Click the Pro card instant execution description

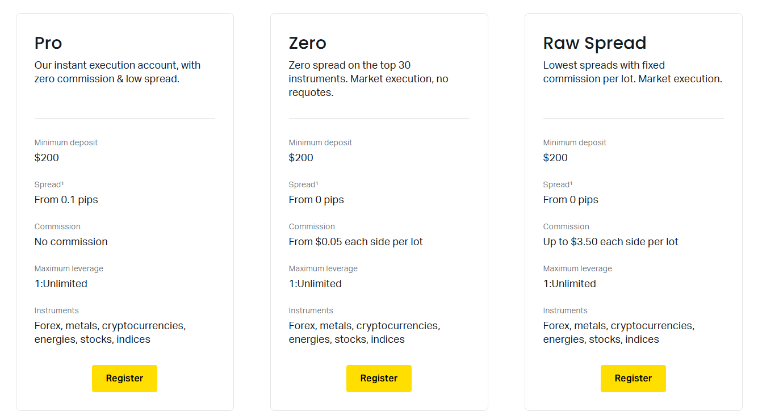pyautogui.click(x=118, y=72)
